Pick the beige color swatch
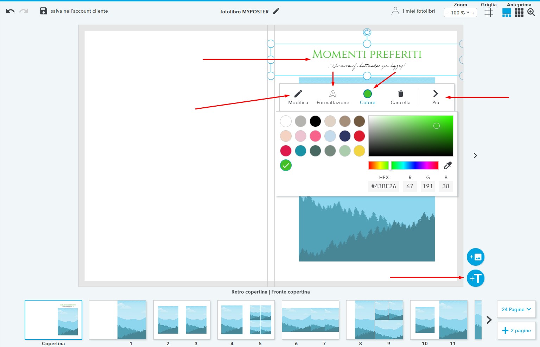 coord(330,121)
